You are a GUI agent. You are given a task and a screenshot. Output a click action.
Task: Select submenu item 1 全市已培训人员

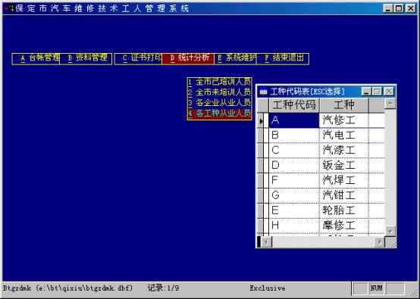(x=219, y=82)
